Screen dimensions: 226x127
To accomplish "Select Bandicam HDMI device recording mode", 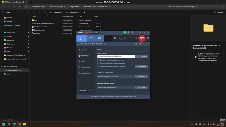I will coord(91,38).
